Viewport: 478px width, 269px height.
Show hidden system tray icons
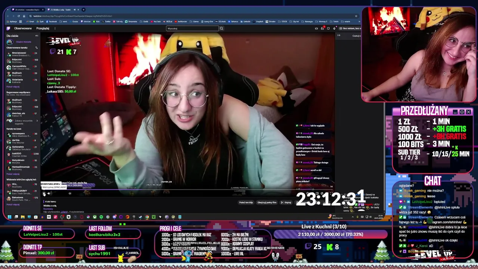pos(353,217)
